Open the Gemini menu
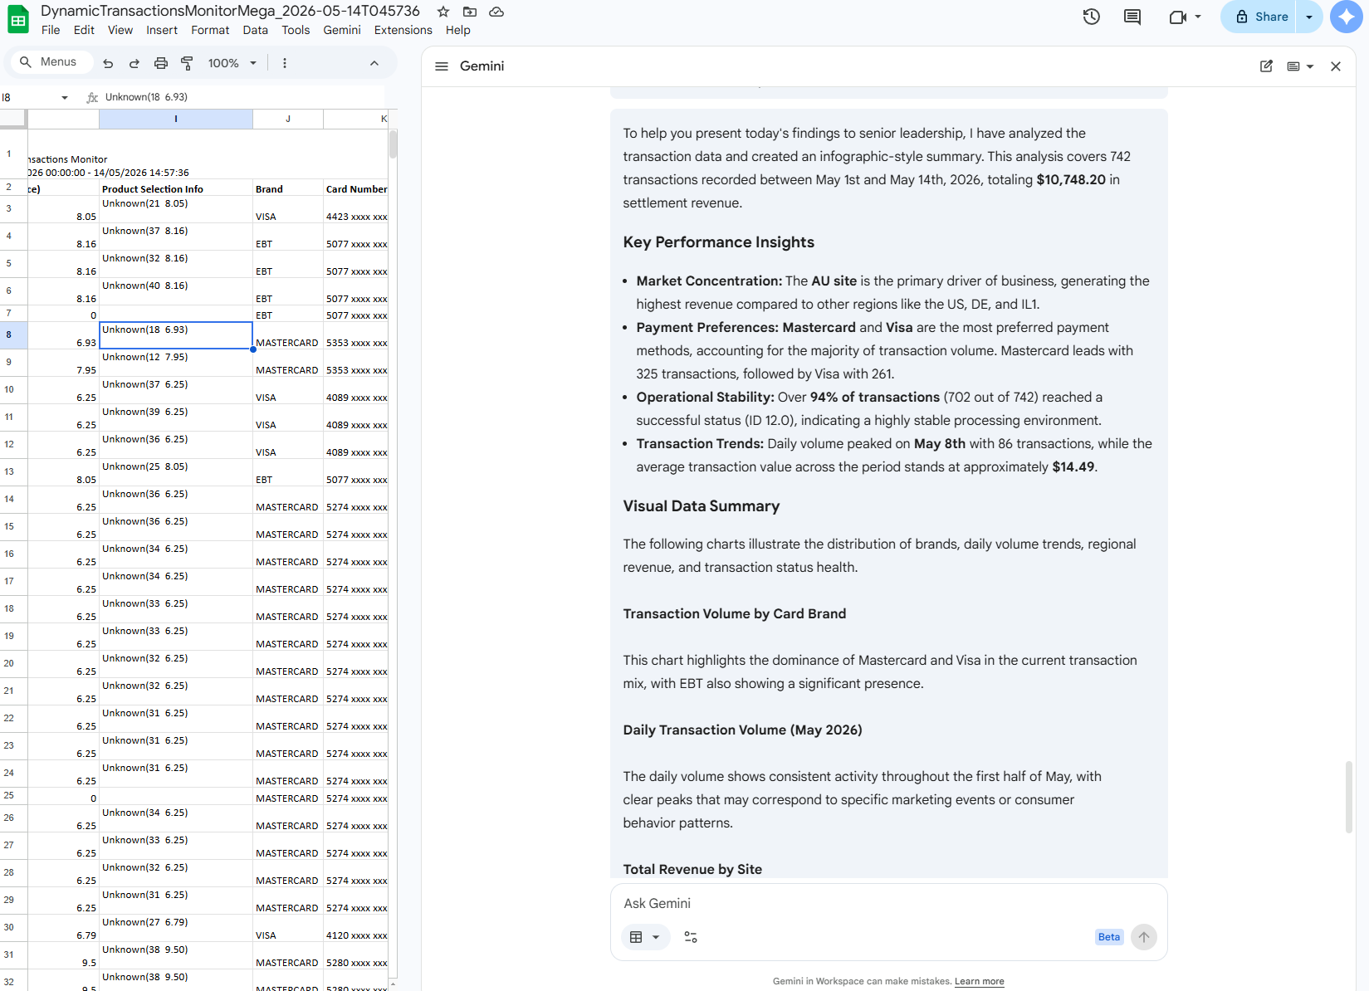Screen dimensions: 1369x991 point(342,30)
